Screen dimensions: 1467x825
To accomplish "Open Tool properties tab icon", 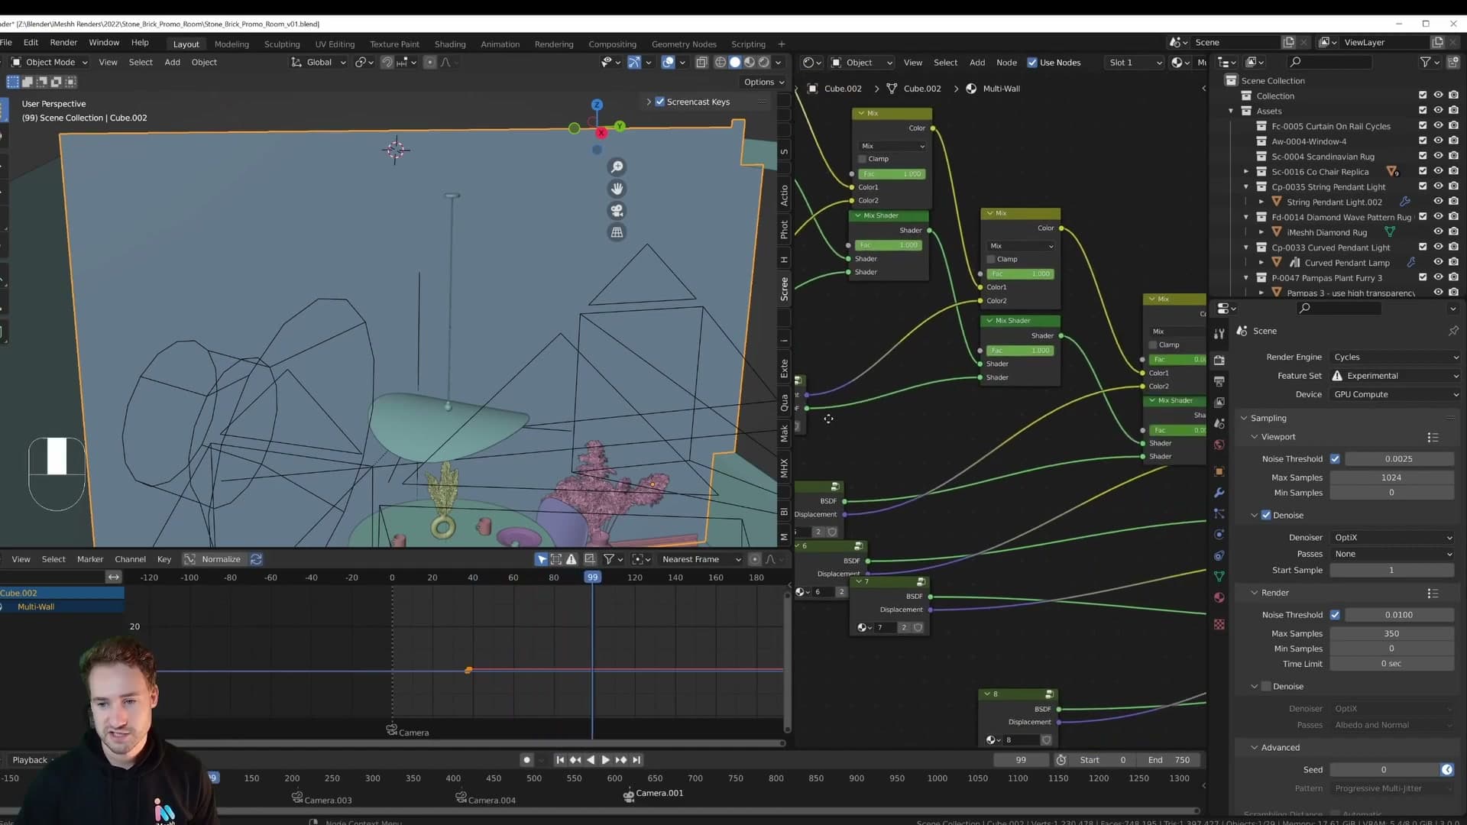I will [1219, 333].
